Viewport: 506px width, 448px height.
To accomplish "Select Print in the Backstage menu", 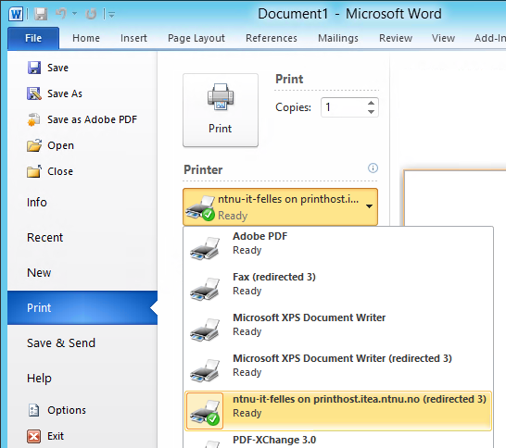I will [82, 308].
